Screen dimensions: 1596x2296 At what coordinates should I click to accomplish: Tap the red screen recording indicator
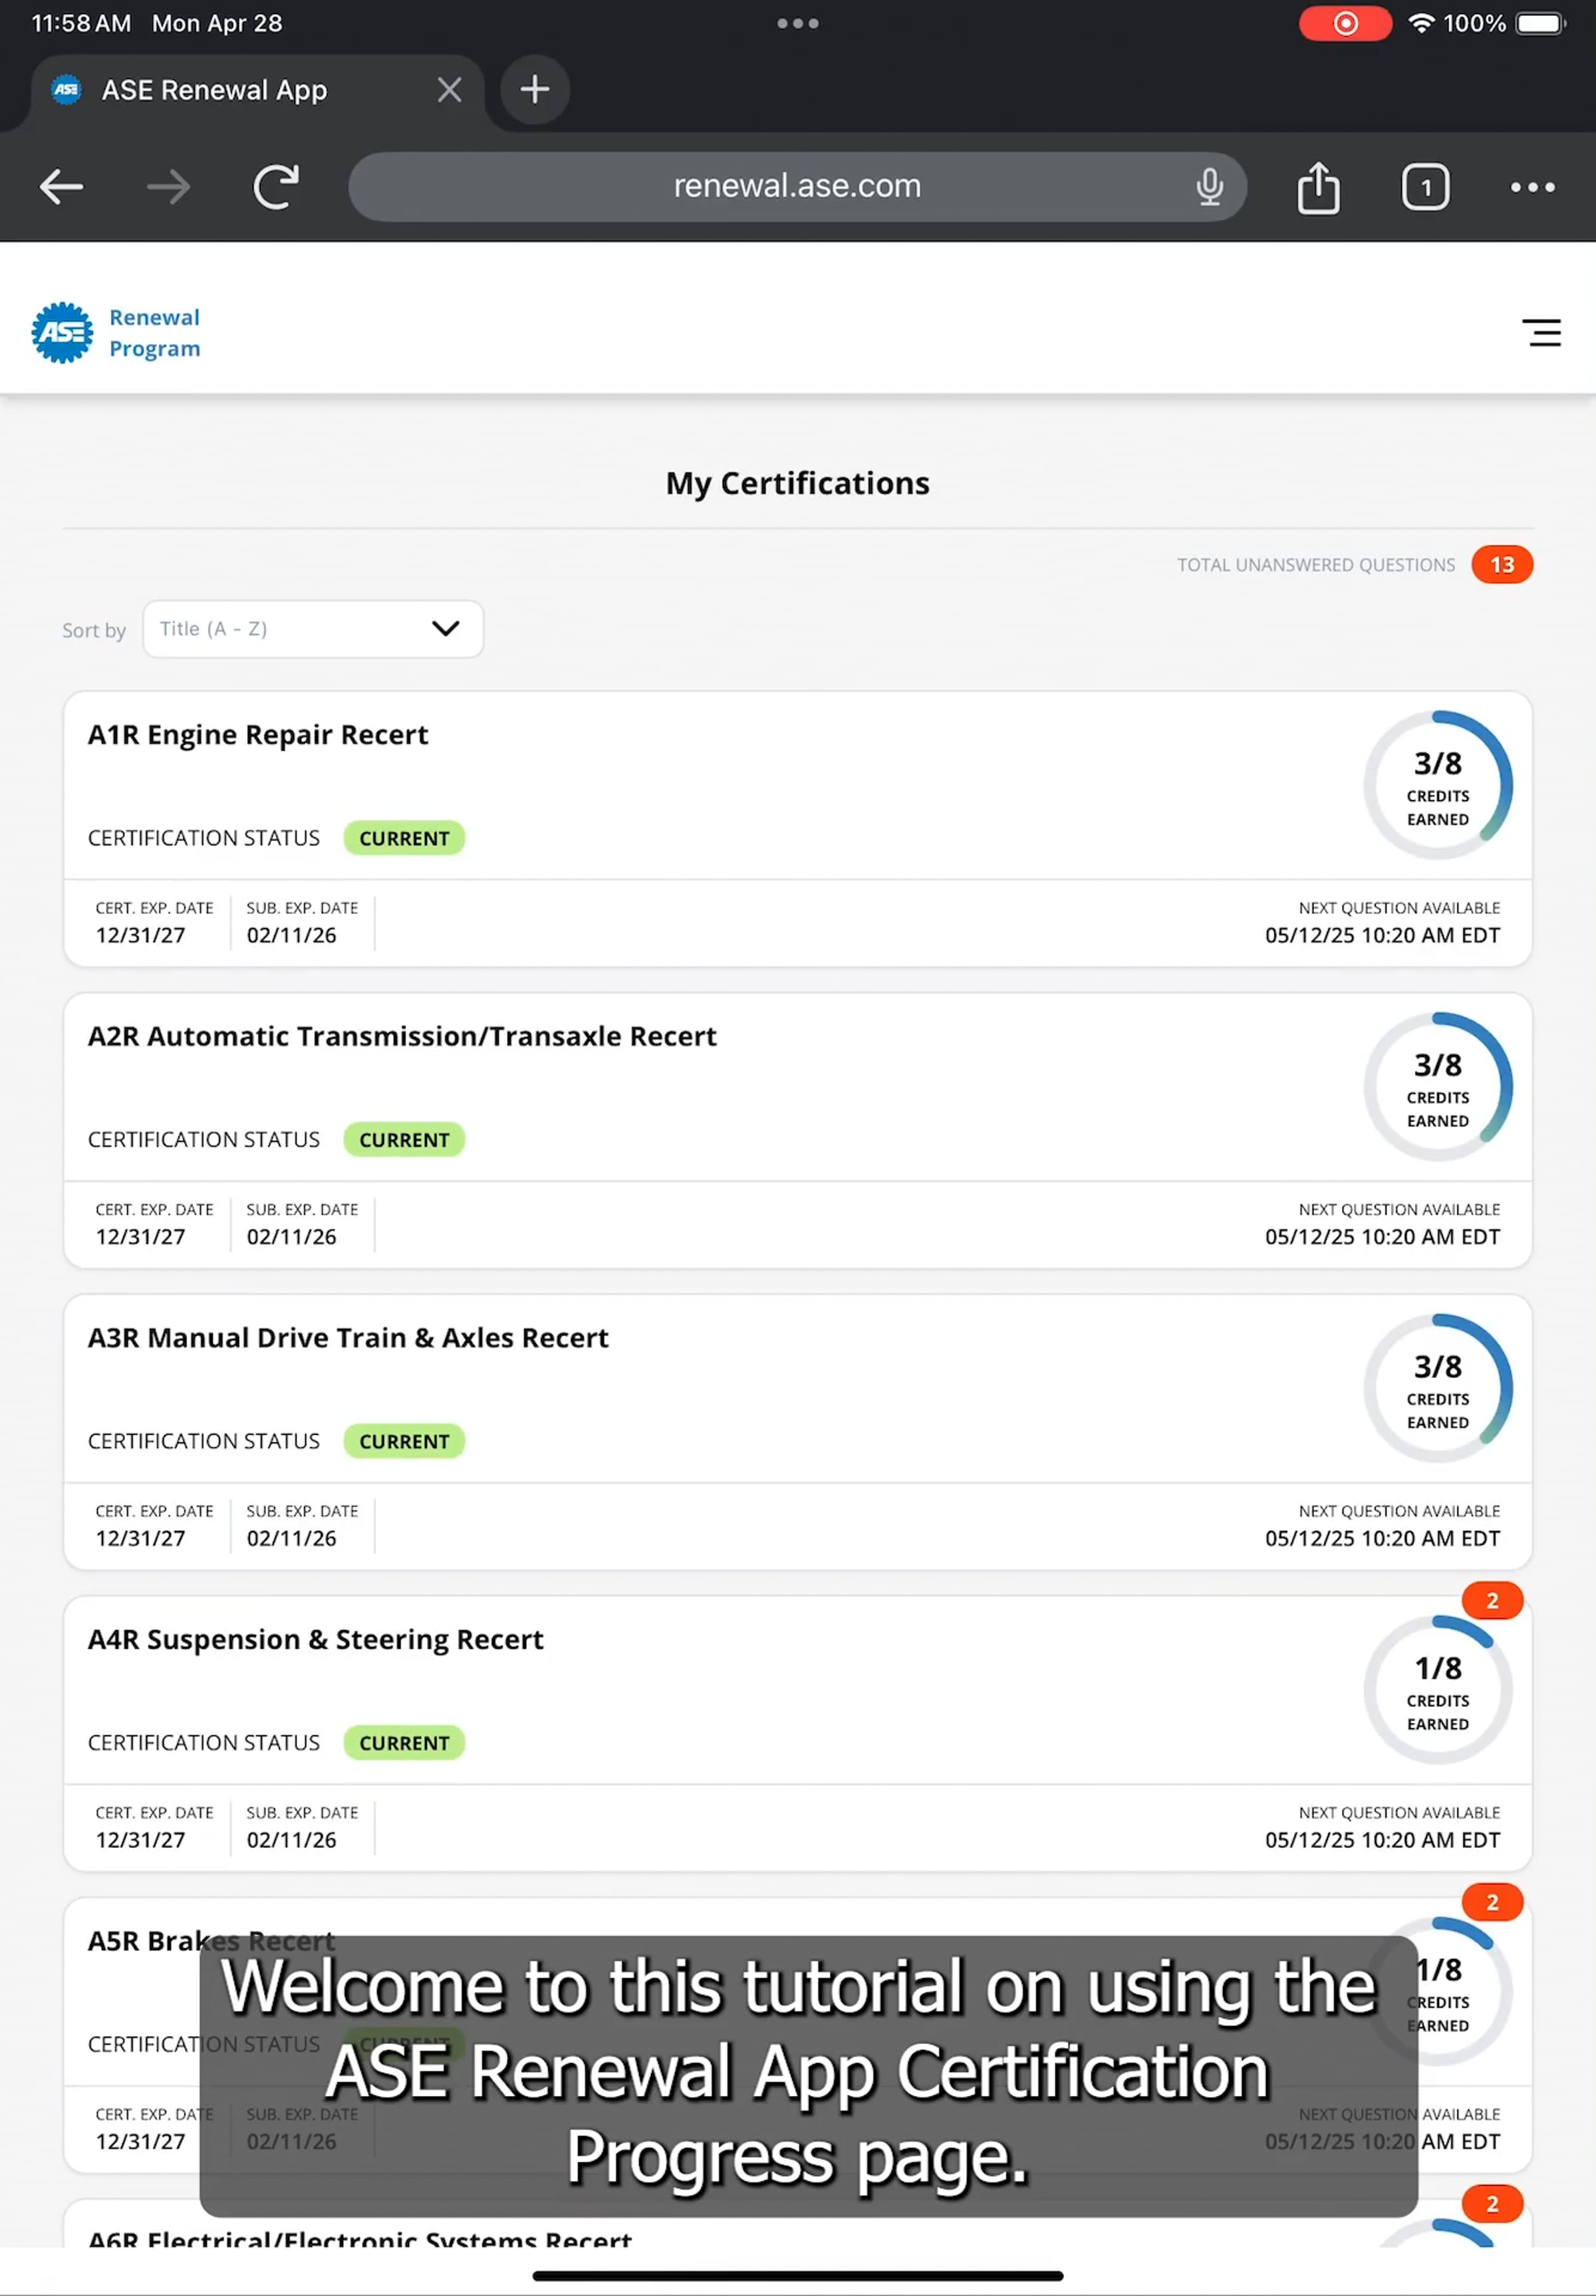click(x=1345, y=23)
